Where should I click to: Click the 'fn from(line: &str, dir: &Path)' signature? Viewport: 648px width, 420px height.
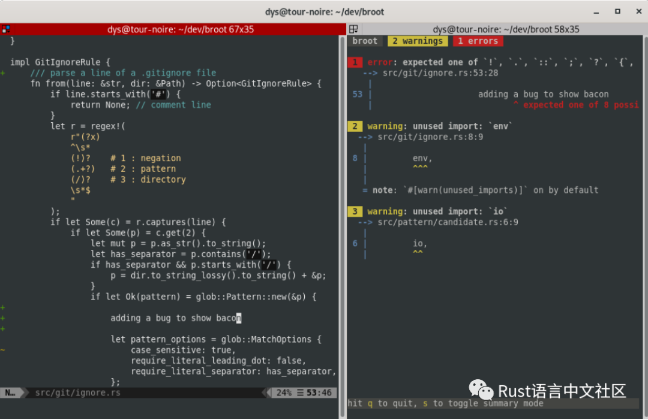(176, 84)
